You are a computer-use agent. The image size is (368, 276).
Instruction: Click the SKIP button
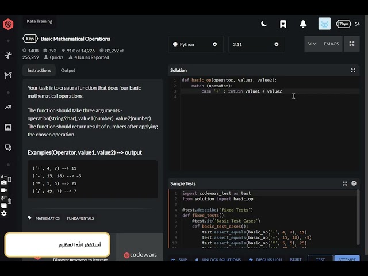point(179,259)
